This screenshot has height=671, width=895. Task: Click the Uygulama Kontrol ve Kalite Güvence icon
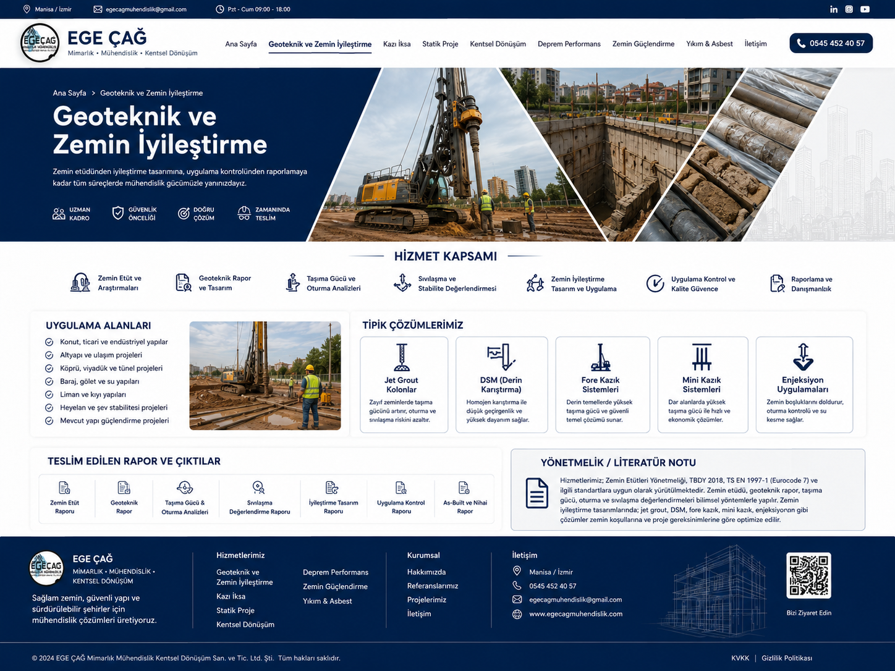pos(655,284)
